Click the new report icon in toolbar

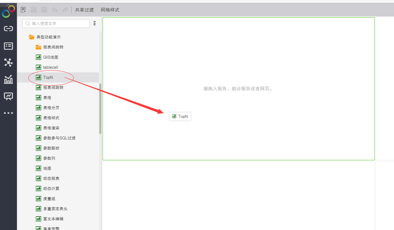tap(23, 10)
